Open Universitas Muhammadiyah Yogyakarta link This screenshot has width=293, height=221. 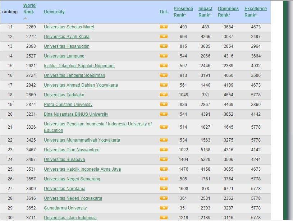tap(82, 140)
